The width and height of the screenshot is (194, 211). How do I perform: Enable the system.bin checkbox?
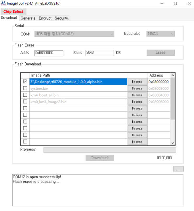[25, 88]
